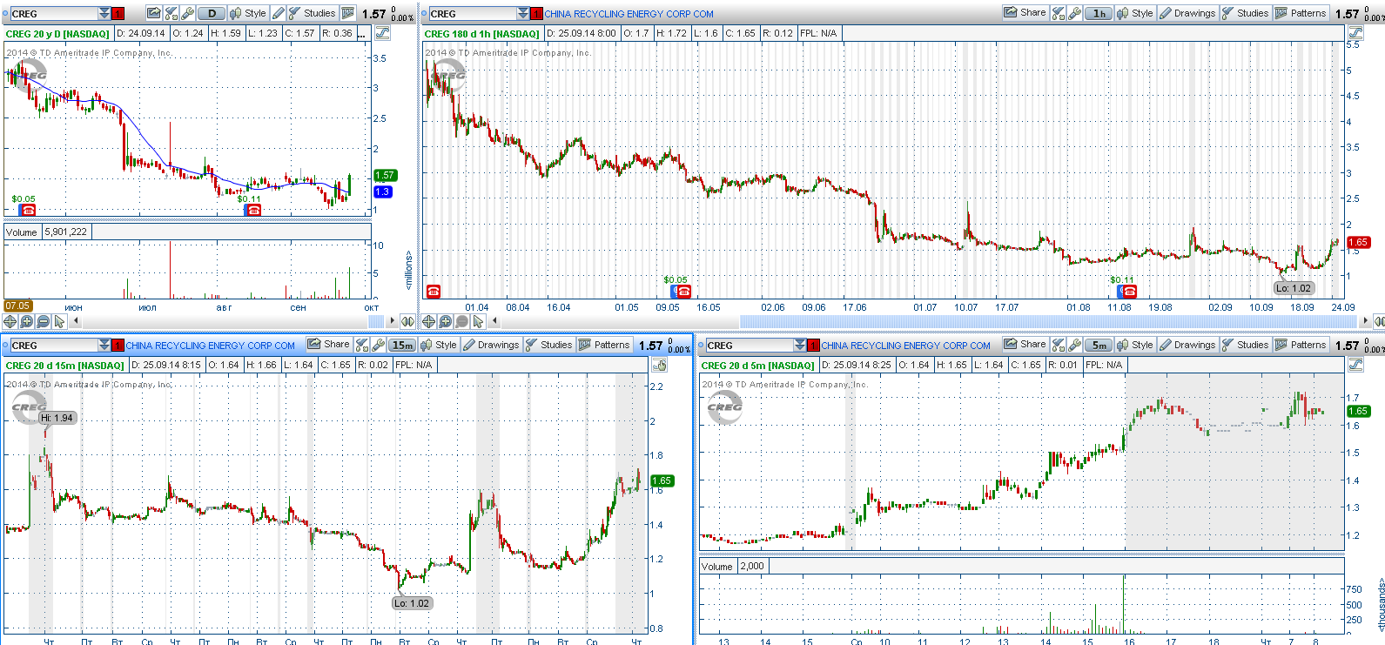Select the pan crosshair tool under the 1h chart

tap(428, 321)
